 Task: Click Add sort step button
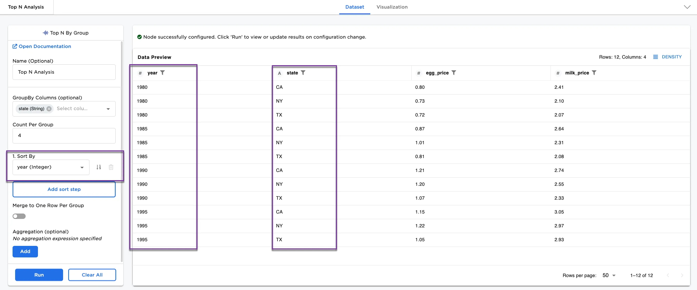tap(64, 189)
